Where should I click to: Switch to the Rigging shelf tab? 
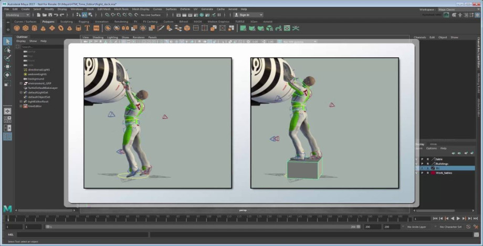84,22
